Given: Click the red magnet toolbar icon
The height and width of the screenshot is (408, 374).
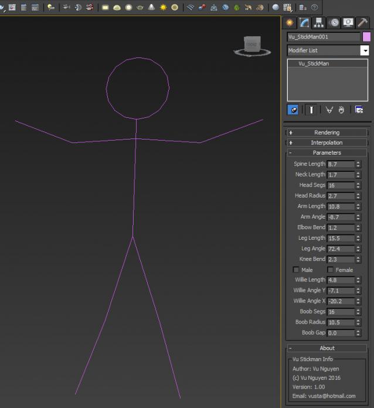Looking at the screenshot, I should click(x=90, y=7).
